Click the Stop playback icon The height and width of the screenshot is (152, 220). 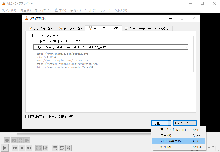[22, 148]
